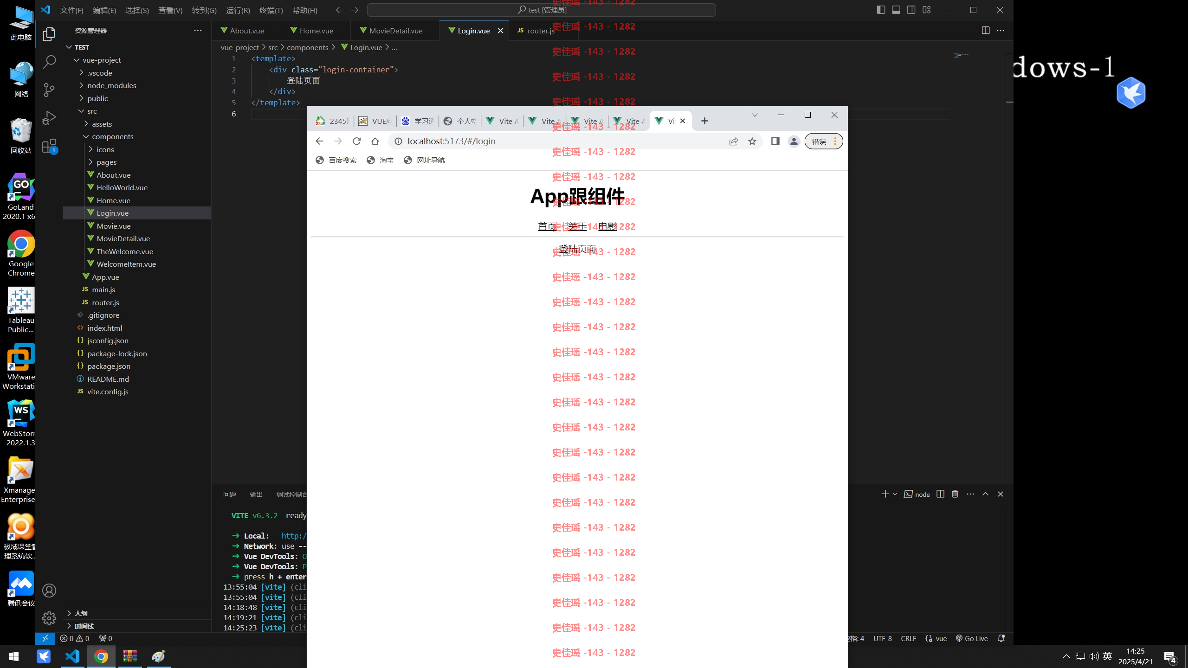Bookmark this page with star icon
Viewport: 1188px width, 668px height.
752,141
